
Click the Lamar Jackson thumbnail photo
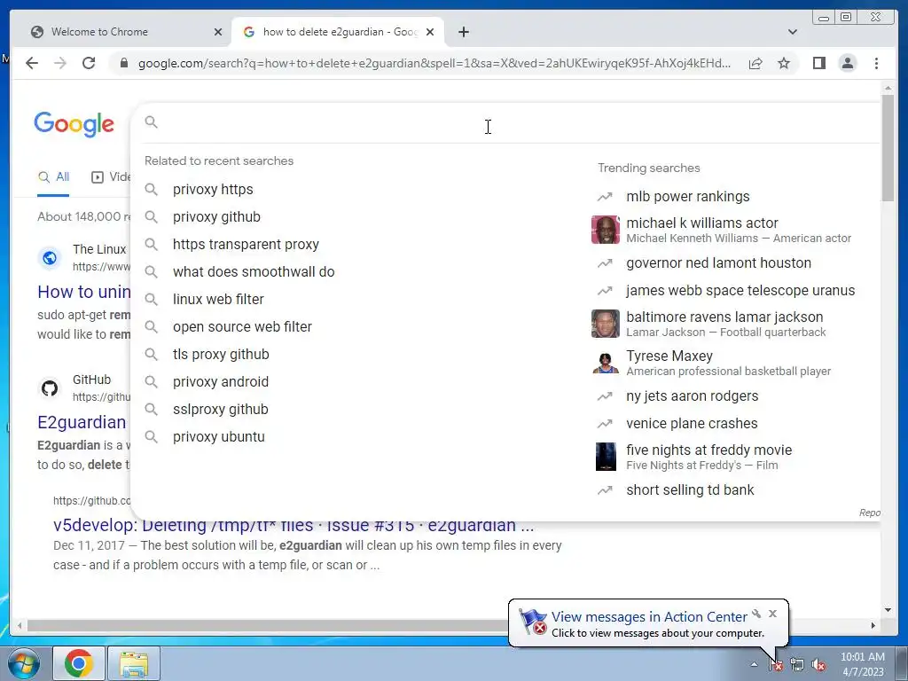(605, 324)
